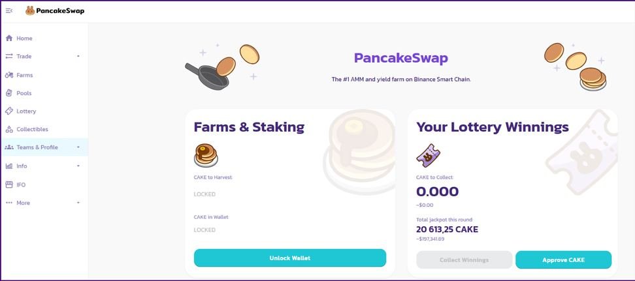The height and width of the screenshot is (281, 635).
Task: Open the Lottery menu item
Action: tap(26, 111)
